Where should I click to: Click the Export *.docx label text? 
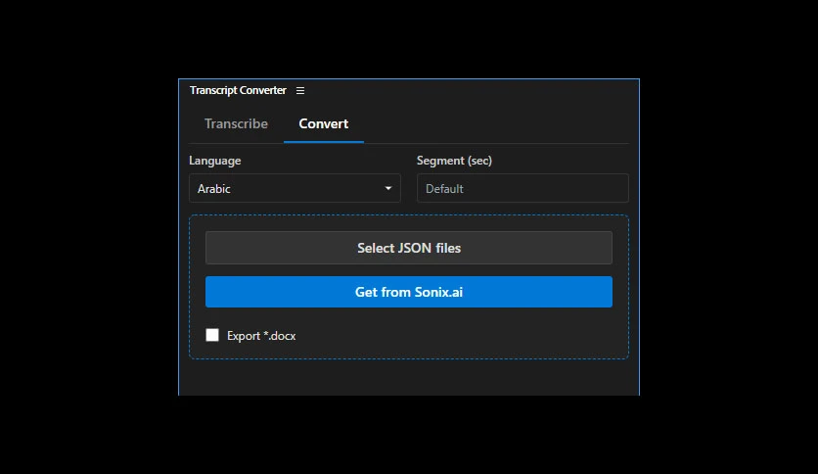(x=261, y=336)
